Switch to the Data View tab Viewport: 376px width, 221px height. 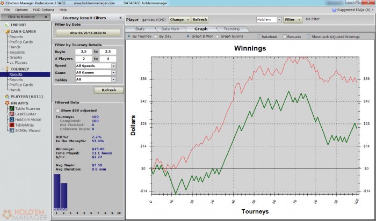pos(170,29)
